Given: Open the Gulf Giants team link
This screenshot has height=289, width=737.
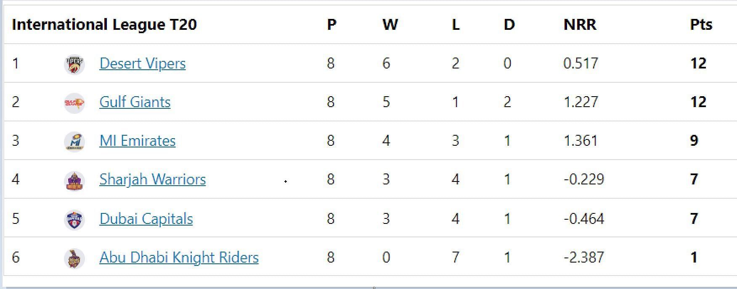Looking at the screenshot, I should click(135, 102).
